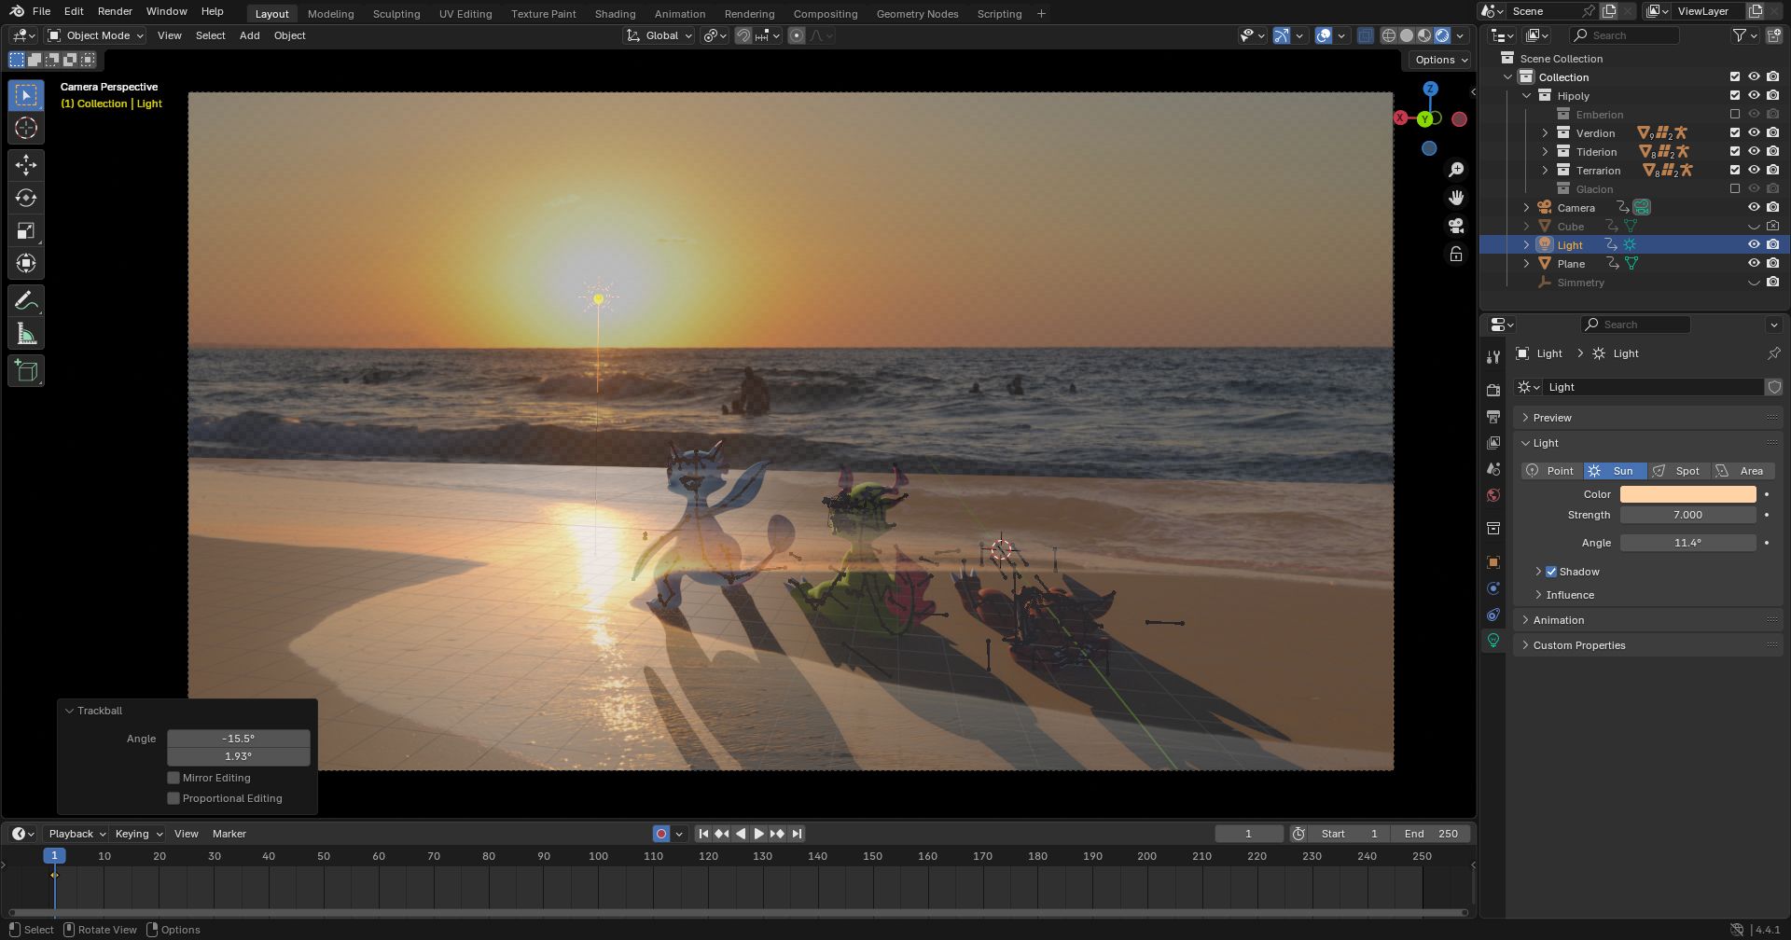This screenshot has width=1791, height=940.
Task: Enable Proportional Editing checkbox
Action: [174, 798]
